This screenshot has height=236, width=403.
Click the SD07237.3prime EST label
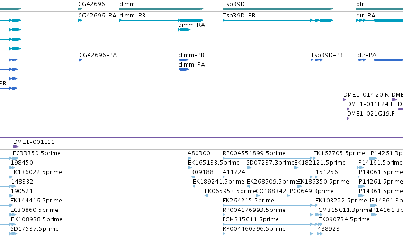click(270, 163)
